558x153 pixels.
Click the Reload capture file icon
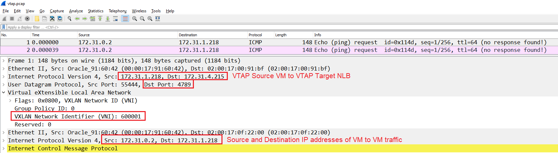(x=60, y=19)
